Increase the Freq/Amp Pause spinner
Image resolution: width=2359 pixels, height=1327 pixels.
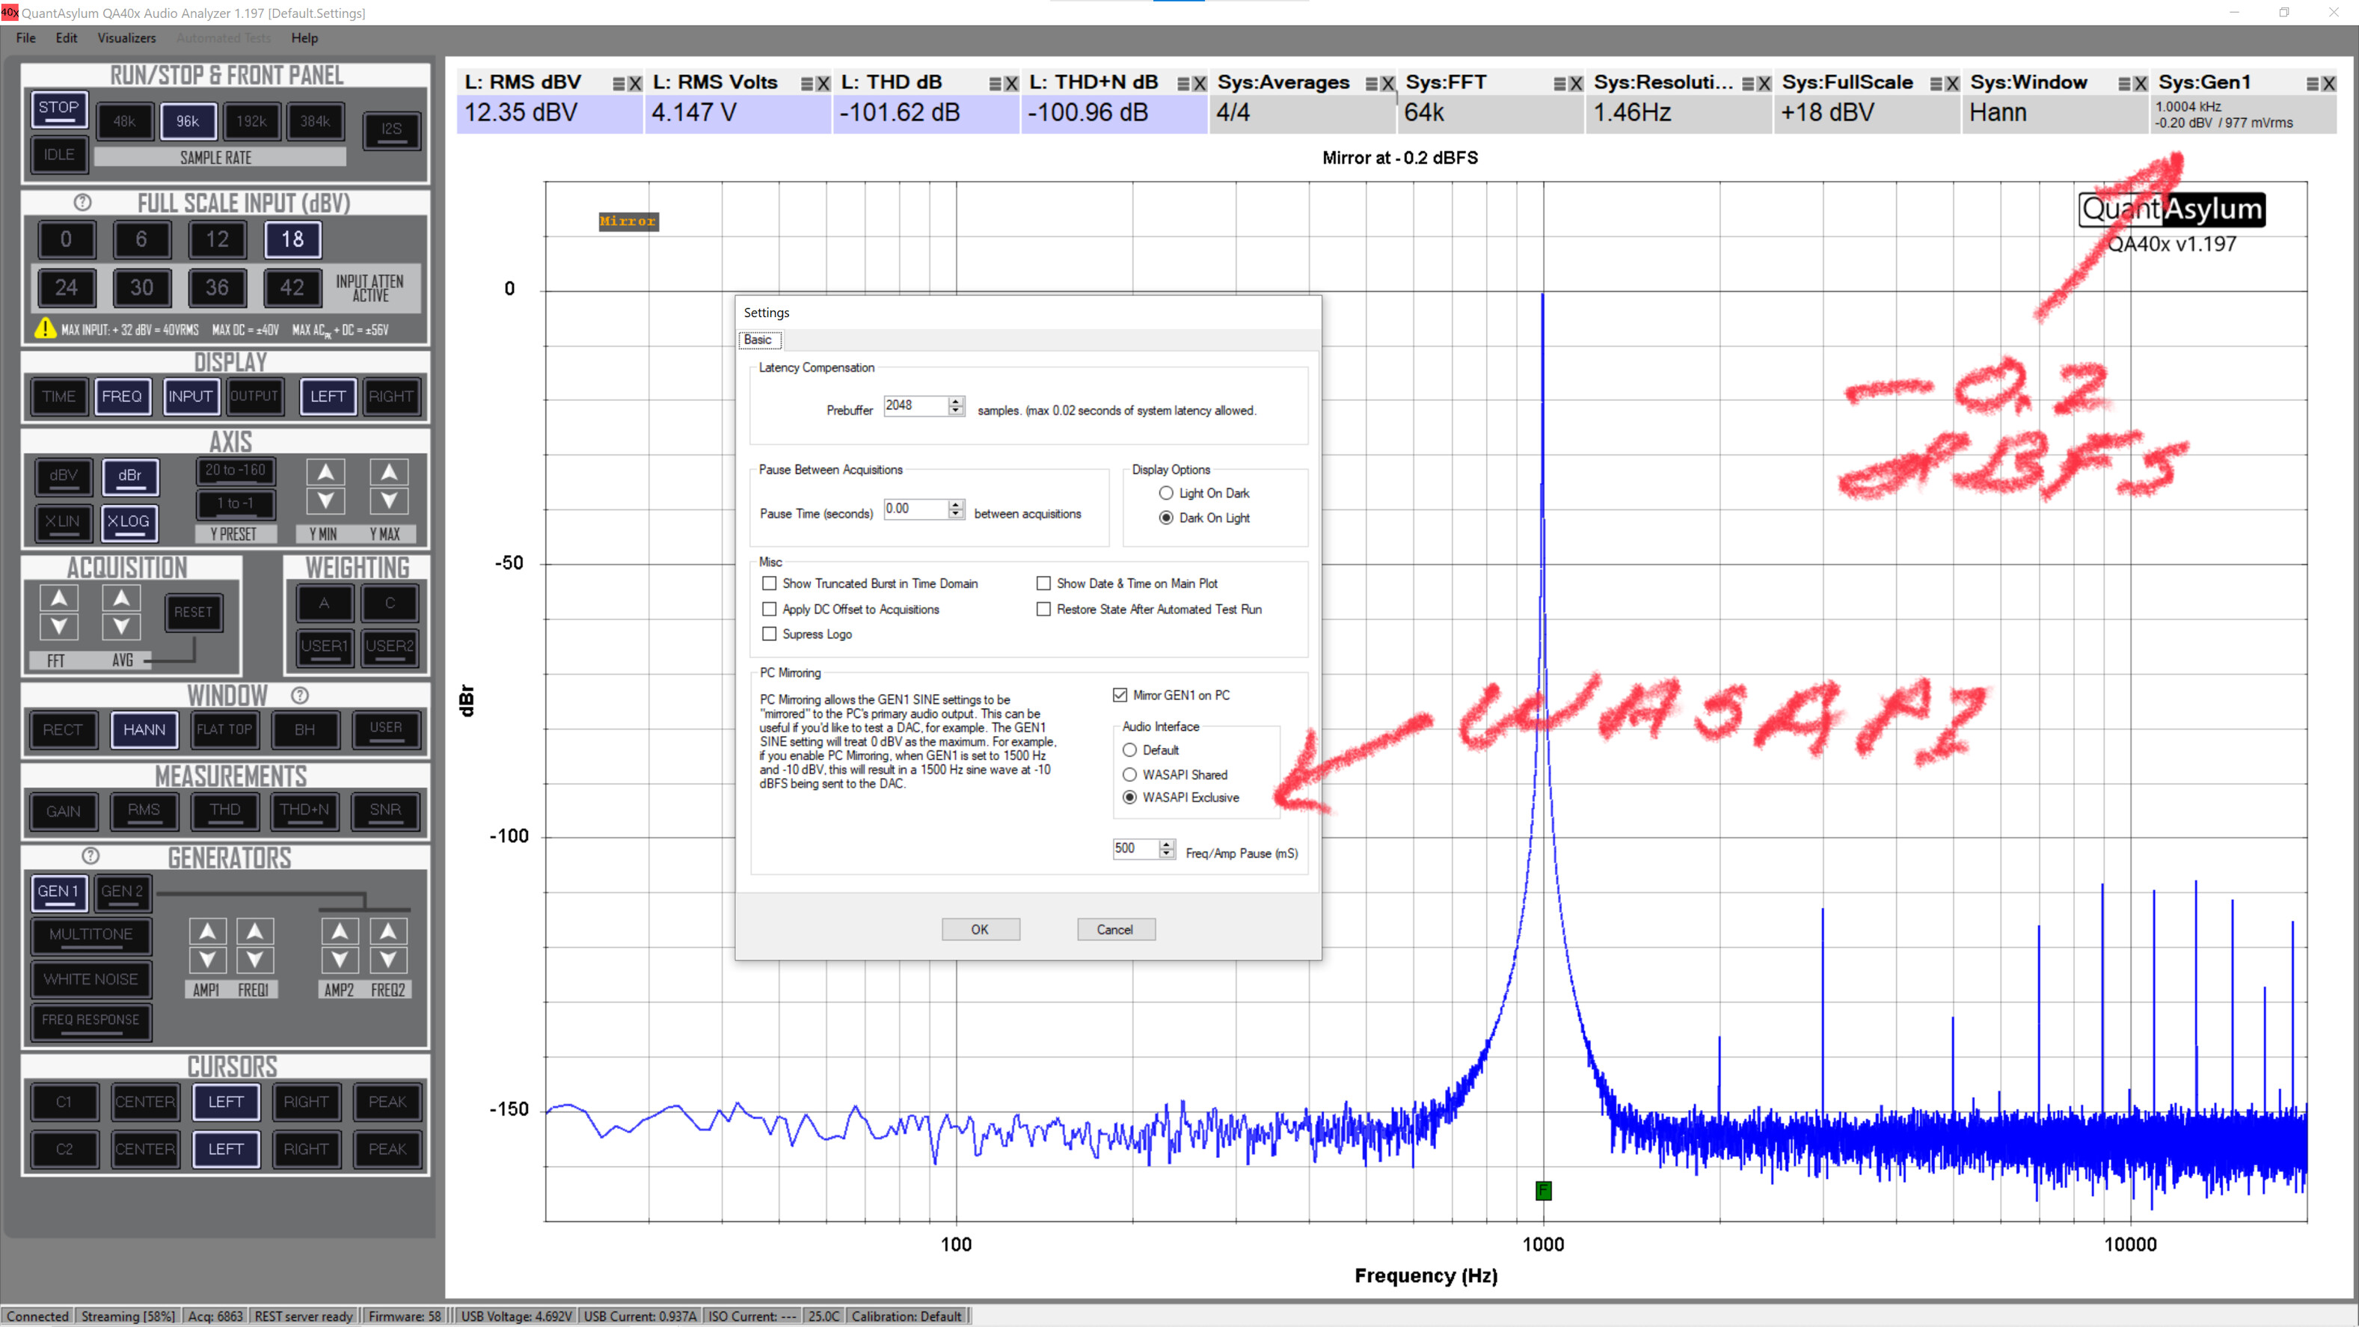[x=1167, y=844]
